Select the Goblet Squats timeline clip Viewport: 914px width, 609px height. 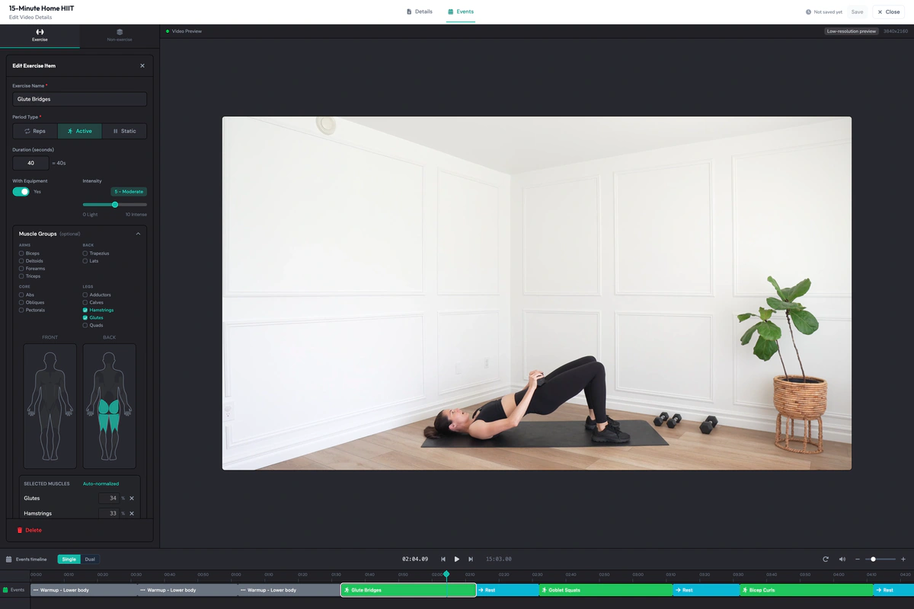click(x=606, y=590)
